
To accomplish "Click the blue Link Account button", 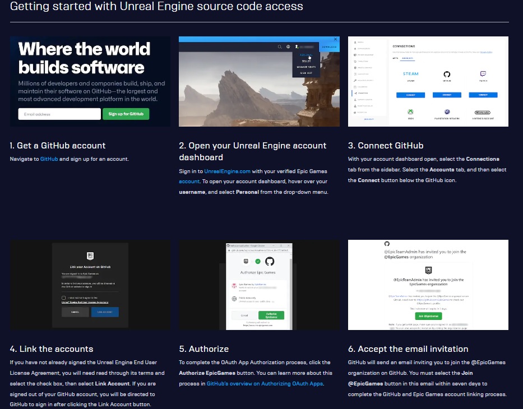I will [105, 312].
